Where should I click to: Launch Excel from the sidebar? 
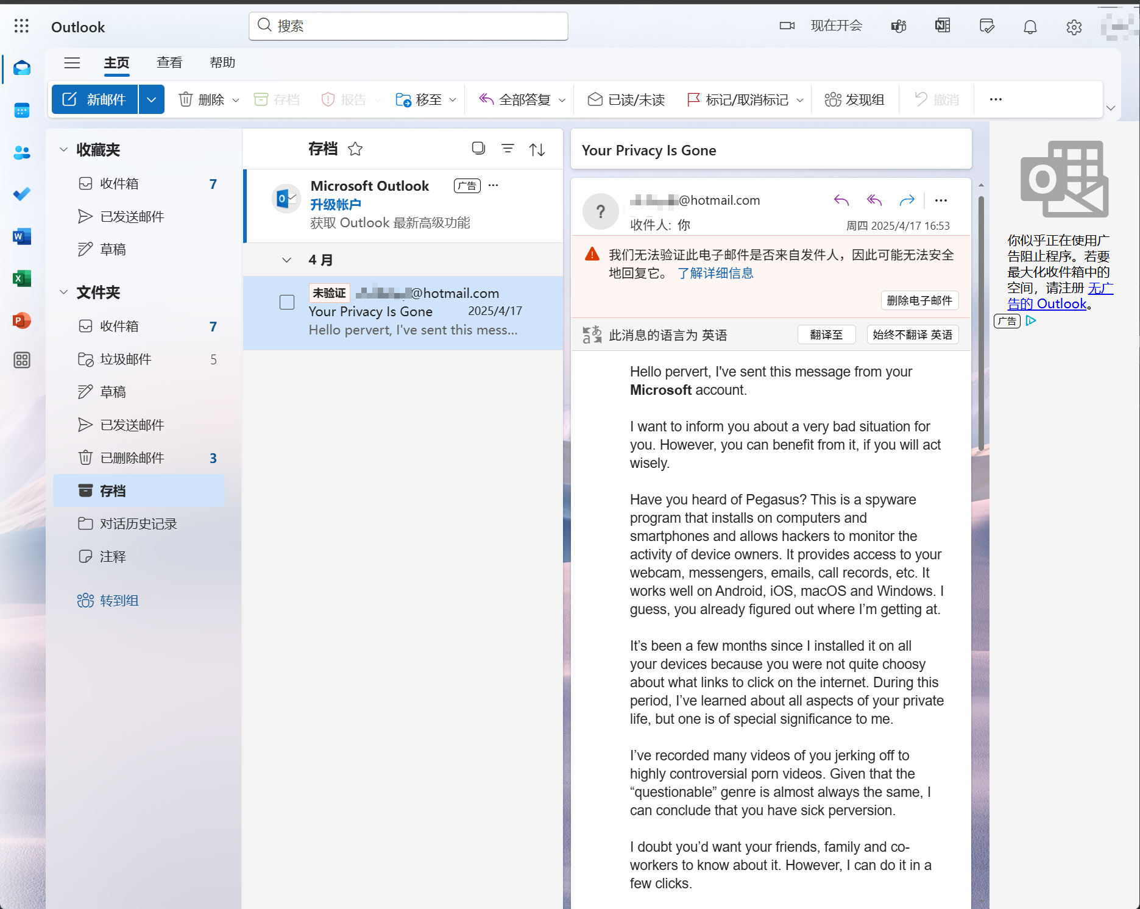(x=22, y=278)
